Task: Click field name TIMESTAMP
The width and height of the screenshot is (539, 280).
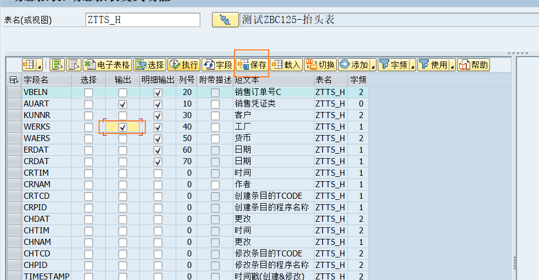Action: [x=46, y=276]
